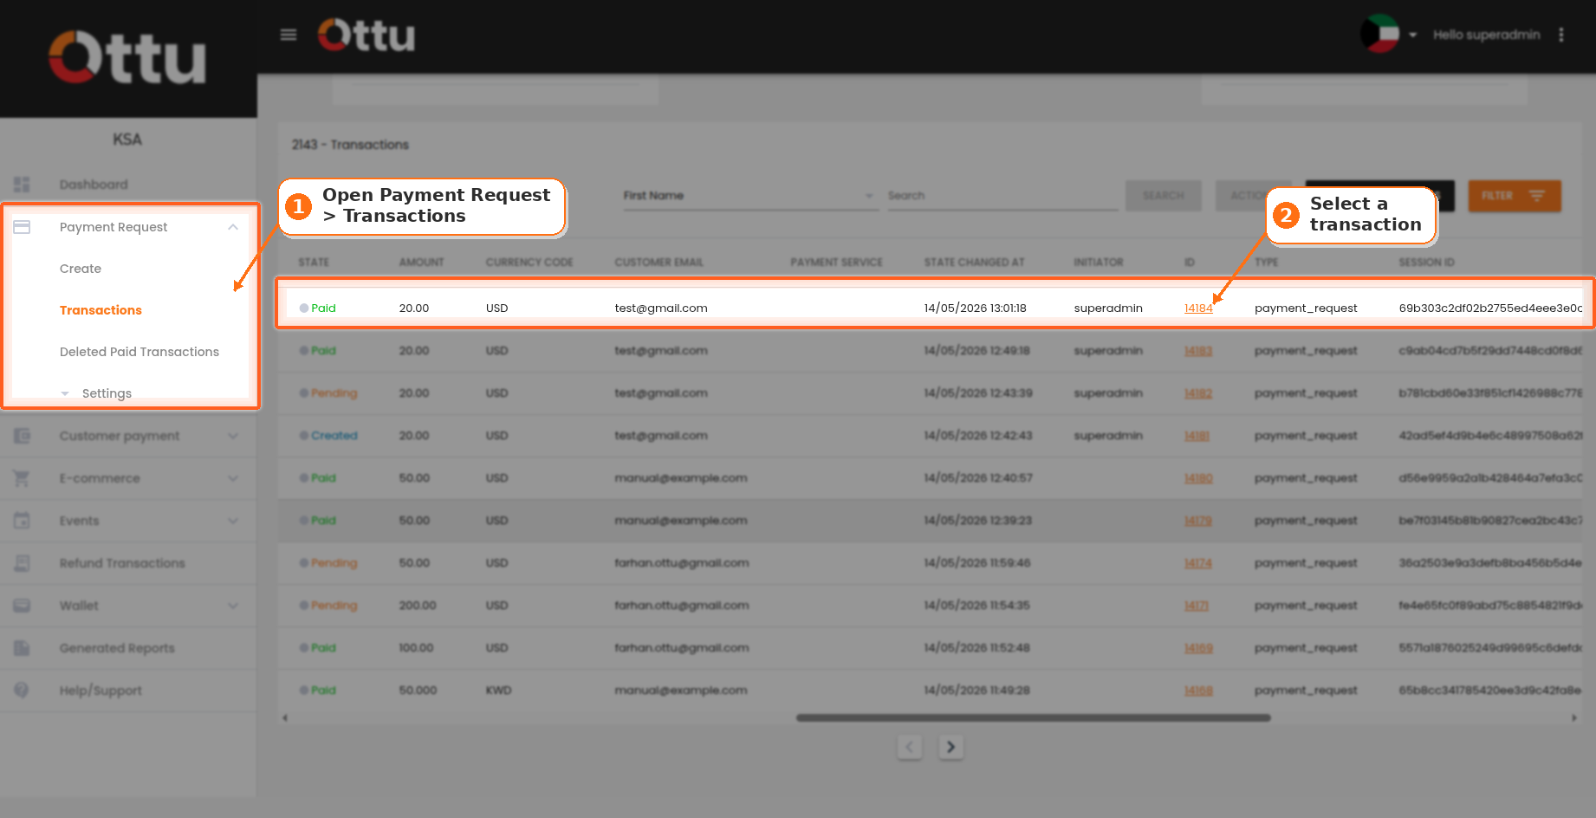
Task: Open Generated Reports page
Action: point(117,648)
